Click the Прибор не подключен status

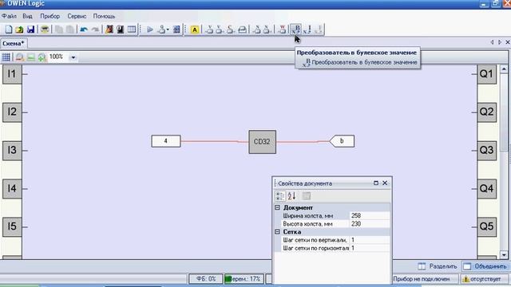(422, 279)
